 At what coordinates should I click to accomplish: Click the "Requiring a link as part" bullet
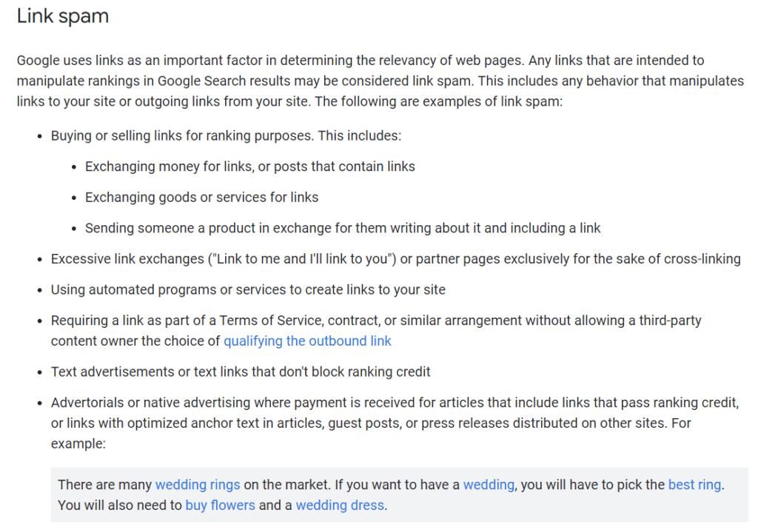pyautogui.click(x=376, y=331)
